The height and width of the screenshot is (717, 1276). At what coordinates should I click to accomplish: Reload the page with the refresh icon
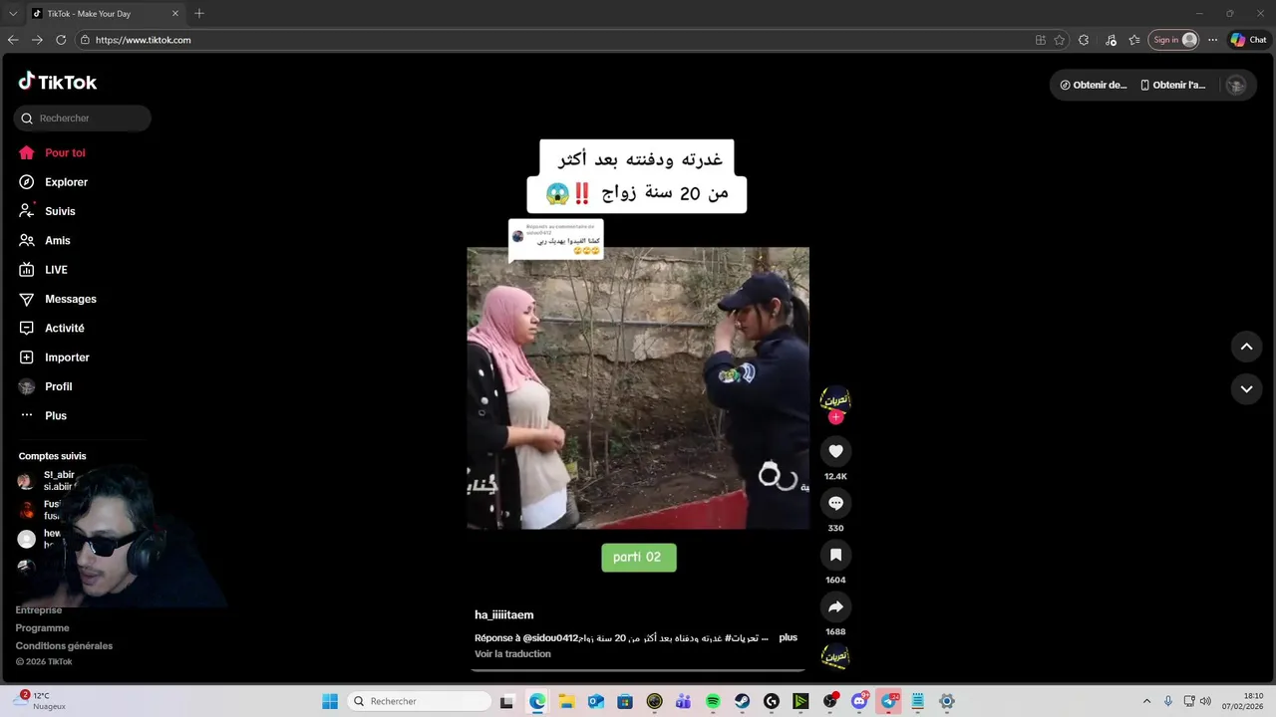click(x=61, y=40)
